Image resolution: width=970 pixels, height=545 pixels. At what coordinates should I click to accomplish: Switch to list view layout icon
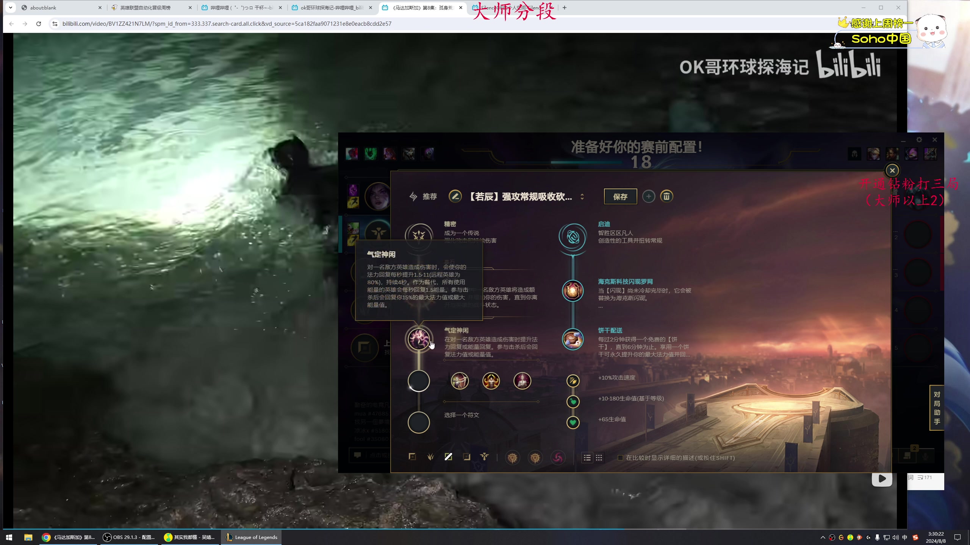click(x=587, y=458)
